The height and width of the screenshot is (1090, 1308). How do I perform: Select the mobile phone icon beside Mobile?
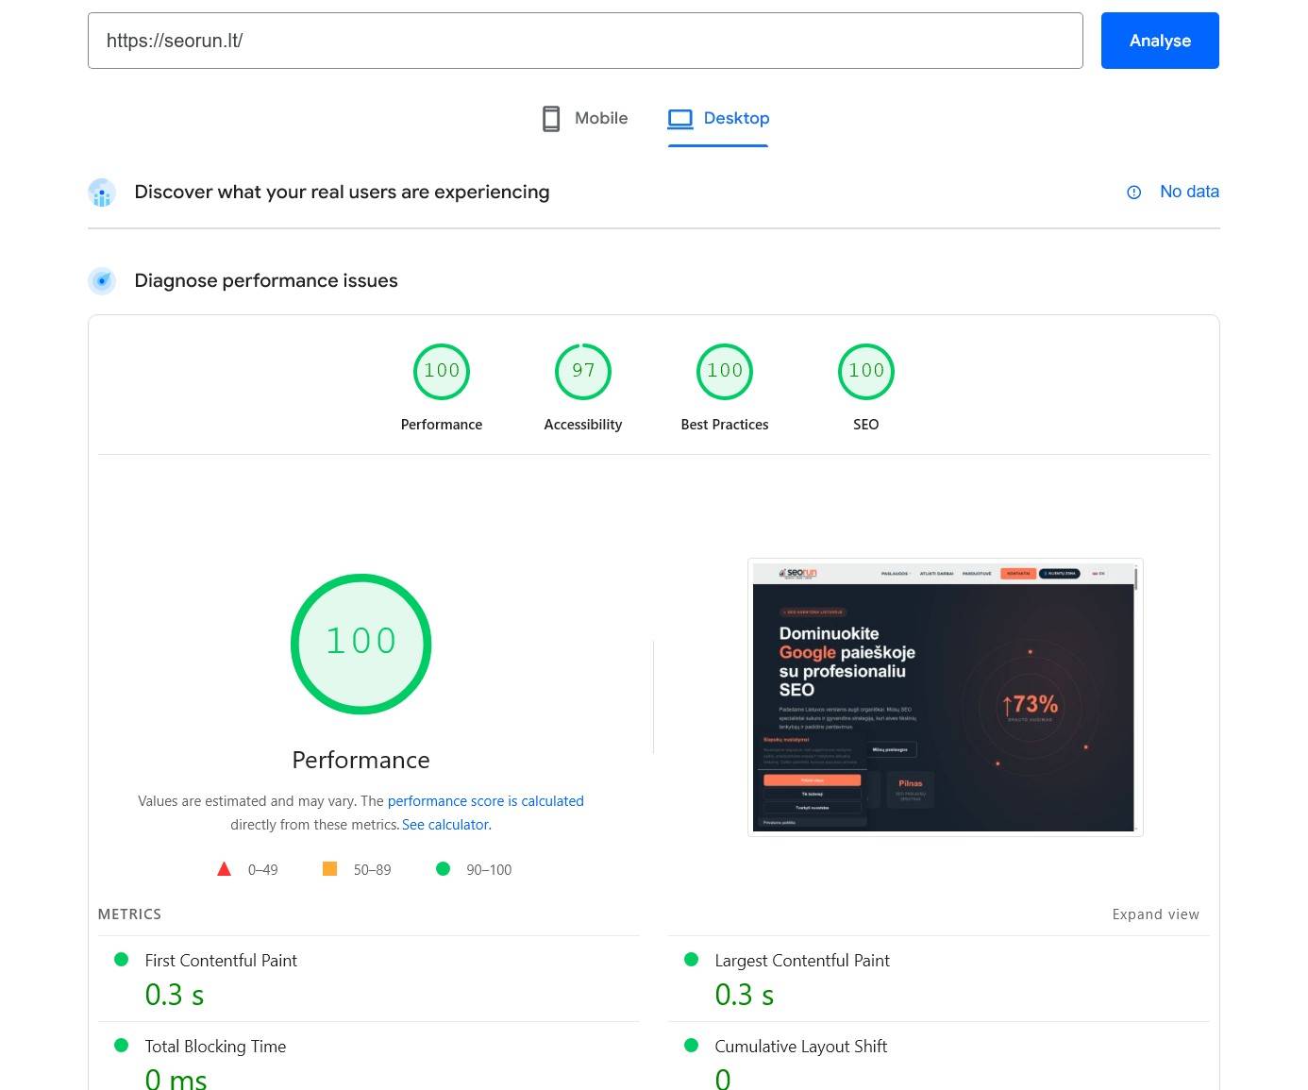(550, 118)
